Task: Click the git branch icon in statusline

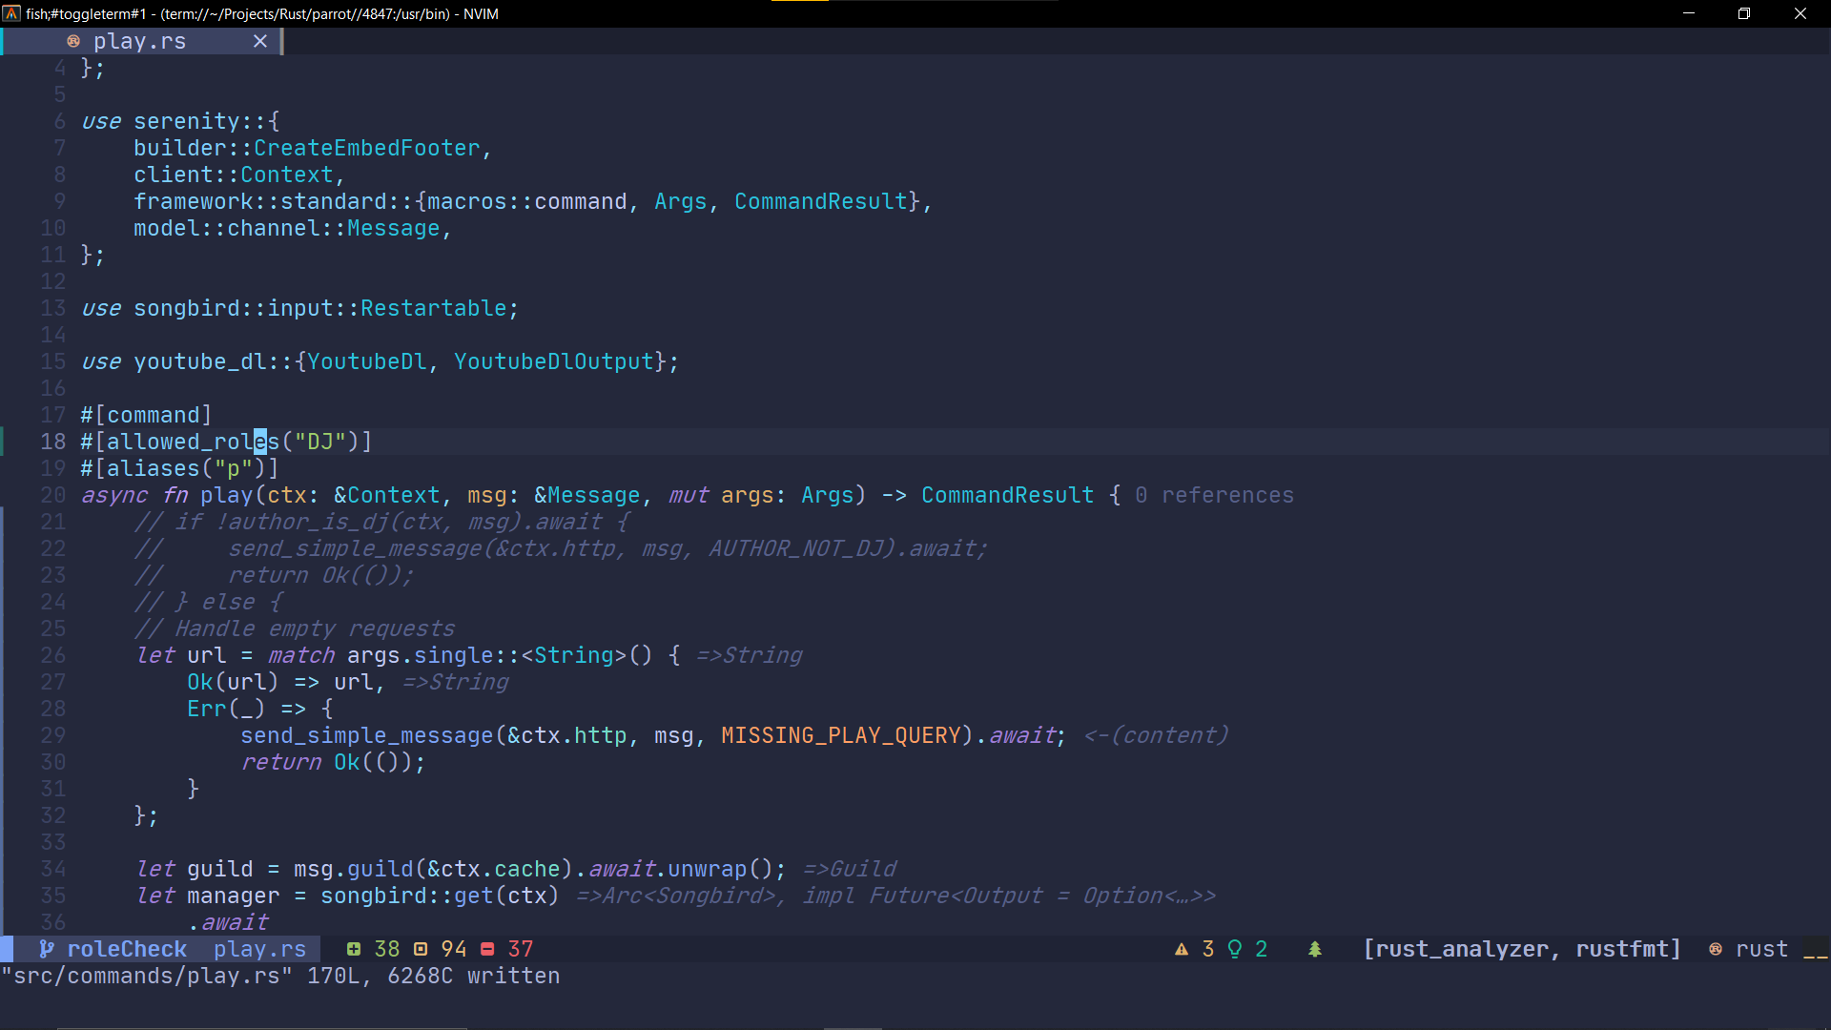Action: (x=46, y=949)
